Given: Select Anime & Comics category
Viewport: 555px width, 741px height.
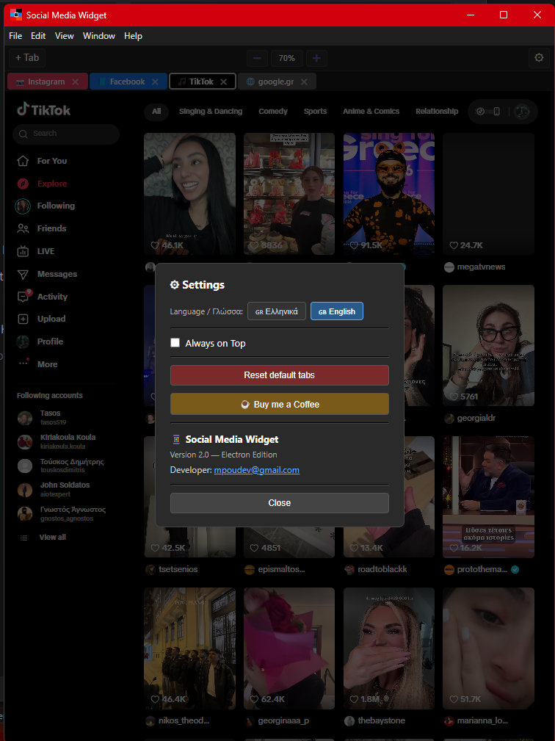Looking at the screenshot, I should coord(371,112).
